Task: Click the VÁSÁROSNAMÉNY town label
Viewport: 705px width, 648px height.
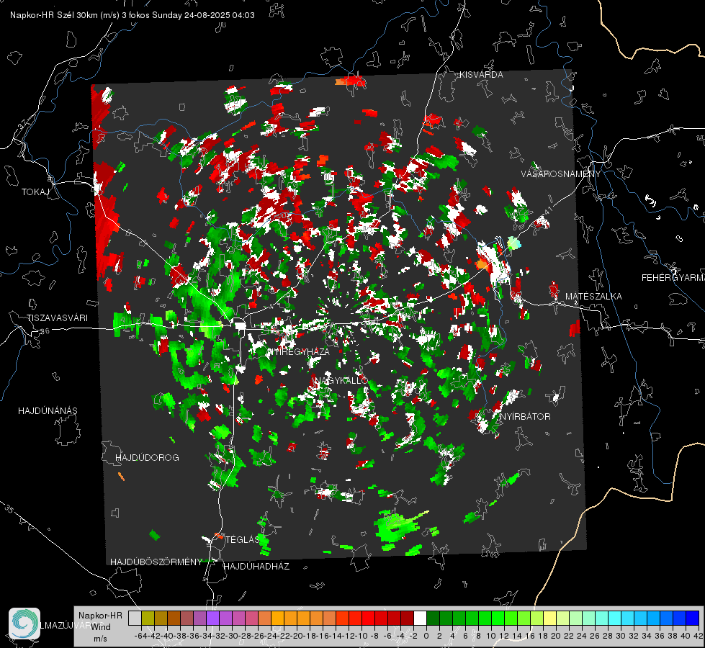Action: tap(561, 174)
